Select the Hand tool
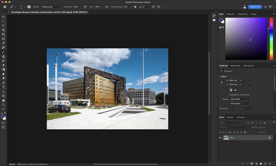The width and height of the screenshot is (276, 166). point(3,100)
